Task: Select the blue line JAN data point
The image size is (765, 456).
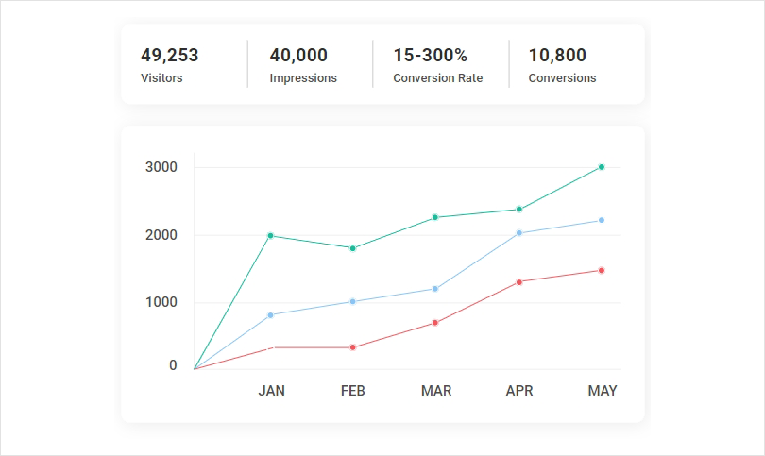Action: click(x=271, y=315)
